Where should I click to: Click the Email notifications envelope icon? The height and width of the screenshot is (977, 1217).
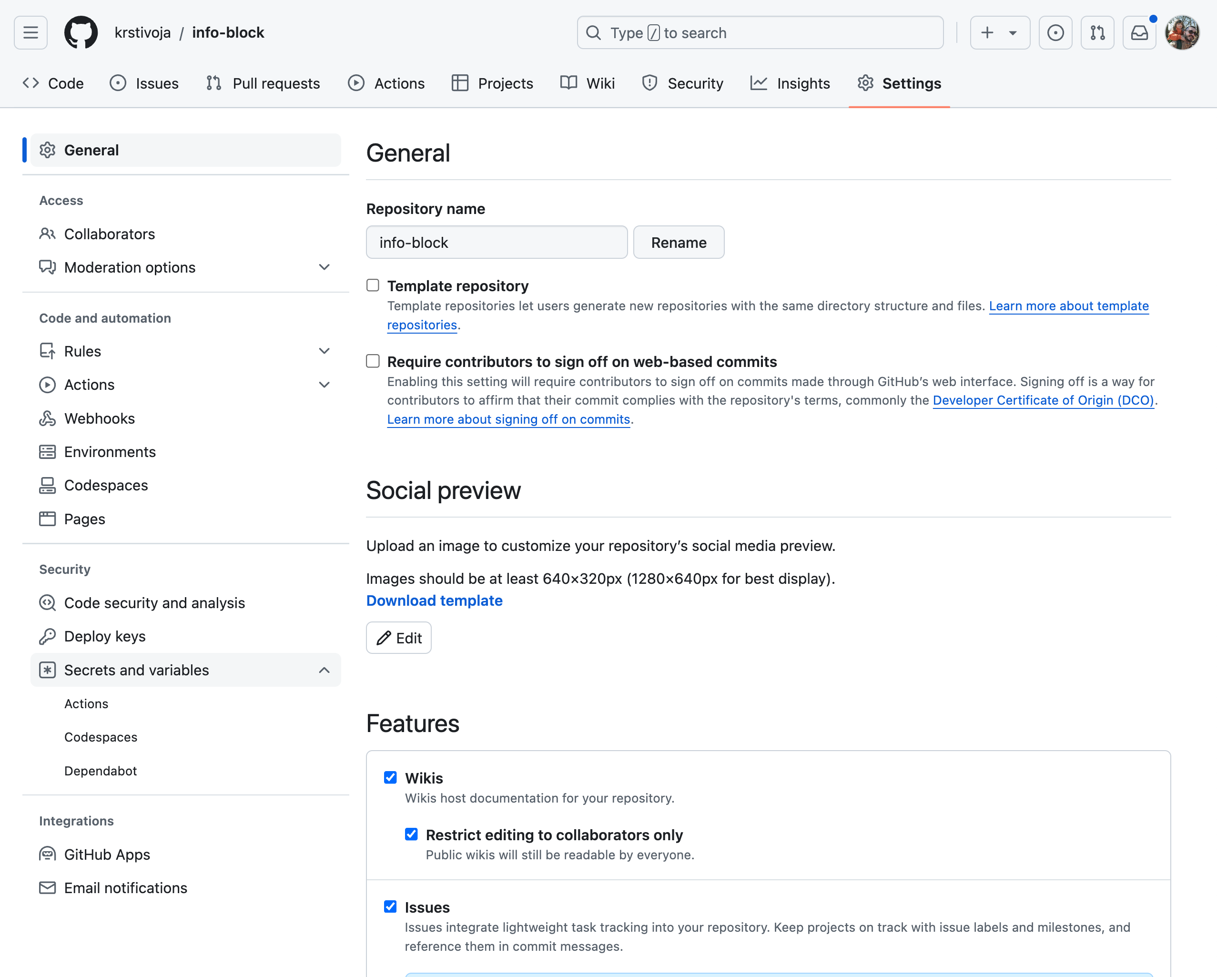[48, 888]
